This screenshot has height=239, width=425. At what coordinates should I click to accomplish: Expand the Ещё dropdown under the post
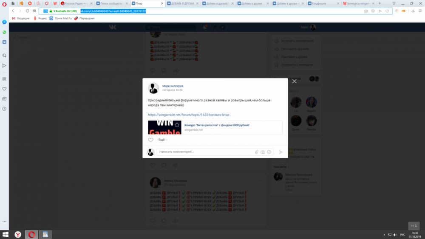[163, 140]
